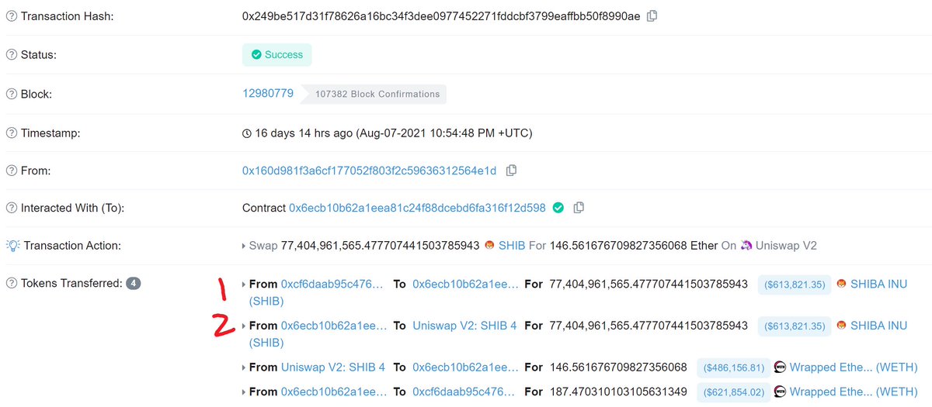Viewport: 932px width, 407px height.
Task: Click lightbulb icon beside Transaction Action
Action: [12, 246]
